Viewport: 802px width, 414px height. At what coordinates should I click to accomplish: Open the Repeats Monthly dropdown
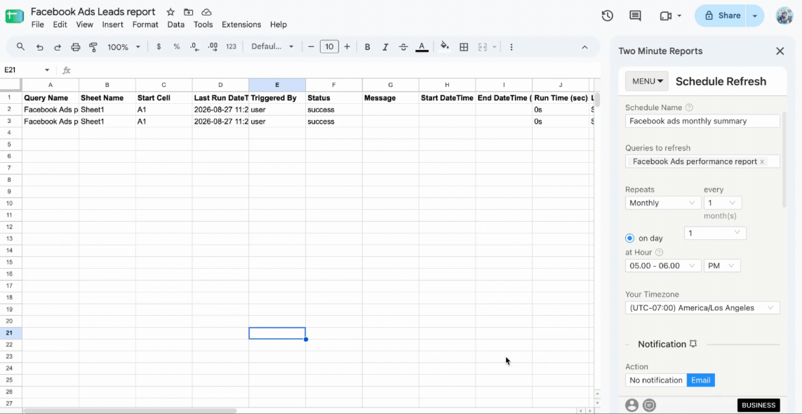pos(663,203)
